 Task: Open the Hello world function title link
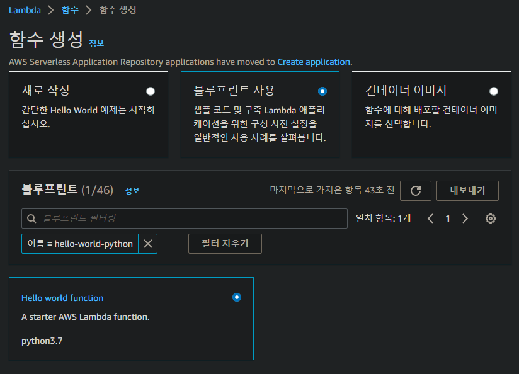tap(62, 298)
